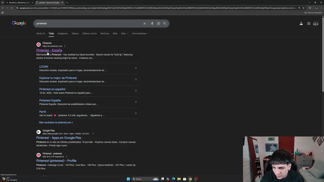Open 'Pinterest (pinterest) - Profile' result
The image size is (324, 182).
pos(56,161)
